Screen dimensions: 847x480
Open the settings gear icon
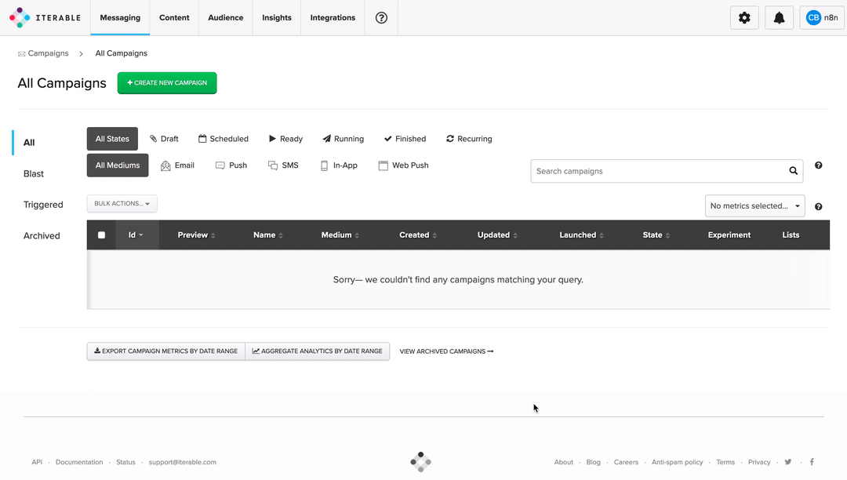pos(744,18)
